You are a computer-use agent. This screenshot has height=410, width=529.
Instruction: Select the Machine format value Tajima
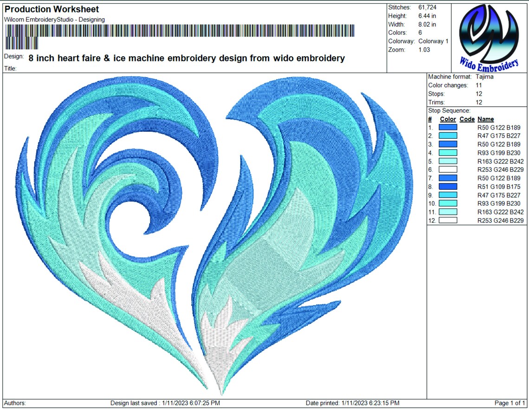pos(484,77)
